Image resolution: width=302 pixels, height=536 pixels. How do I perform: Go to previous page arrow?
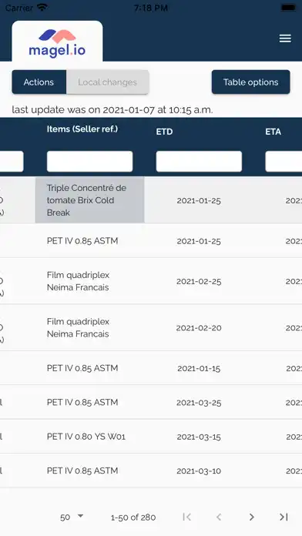(220, 518)
